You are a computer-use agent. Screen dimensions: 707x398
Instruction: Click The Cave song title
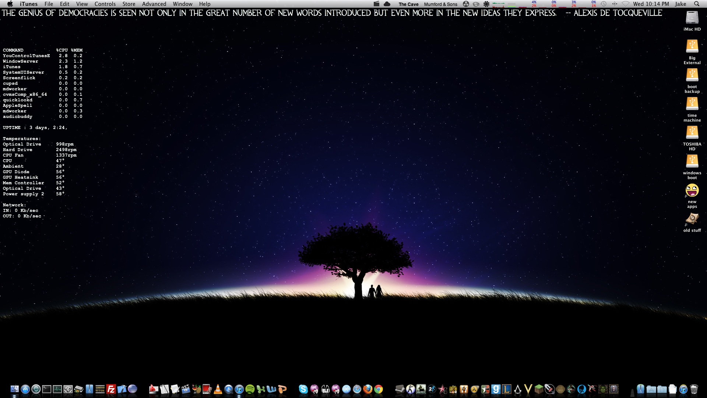tap(408, 4)
